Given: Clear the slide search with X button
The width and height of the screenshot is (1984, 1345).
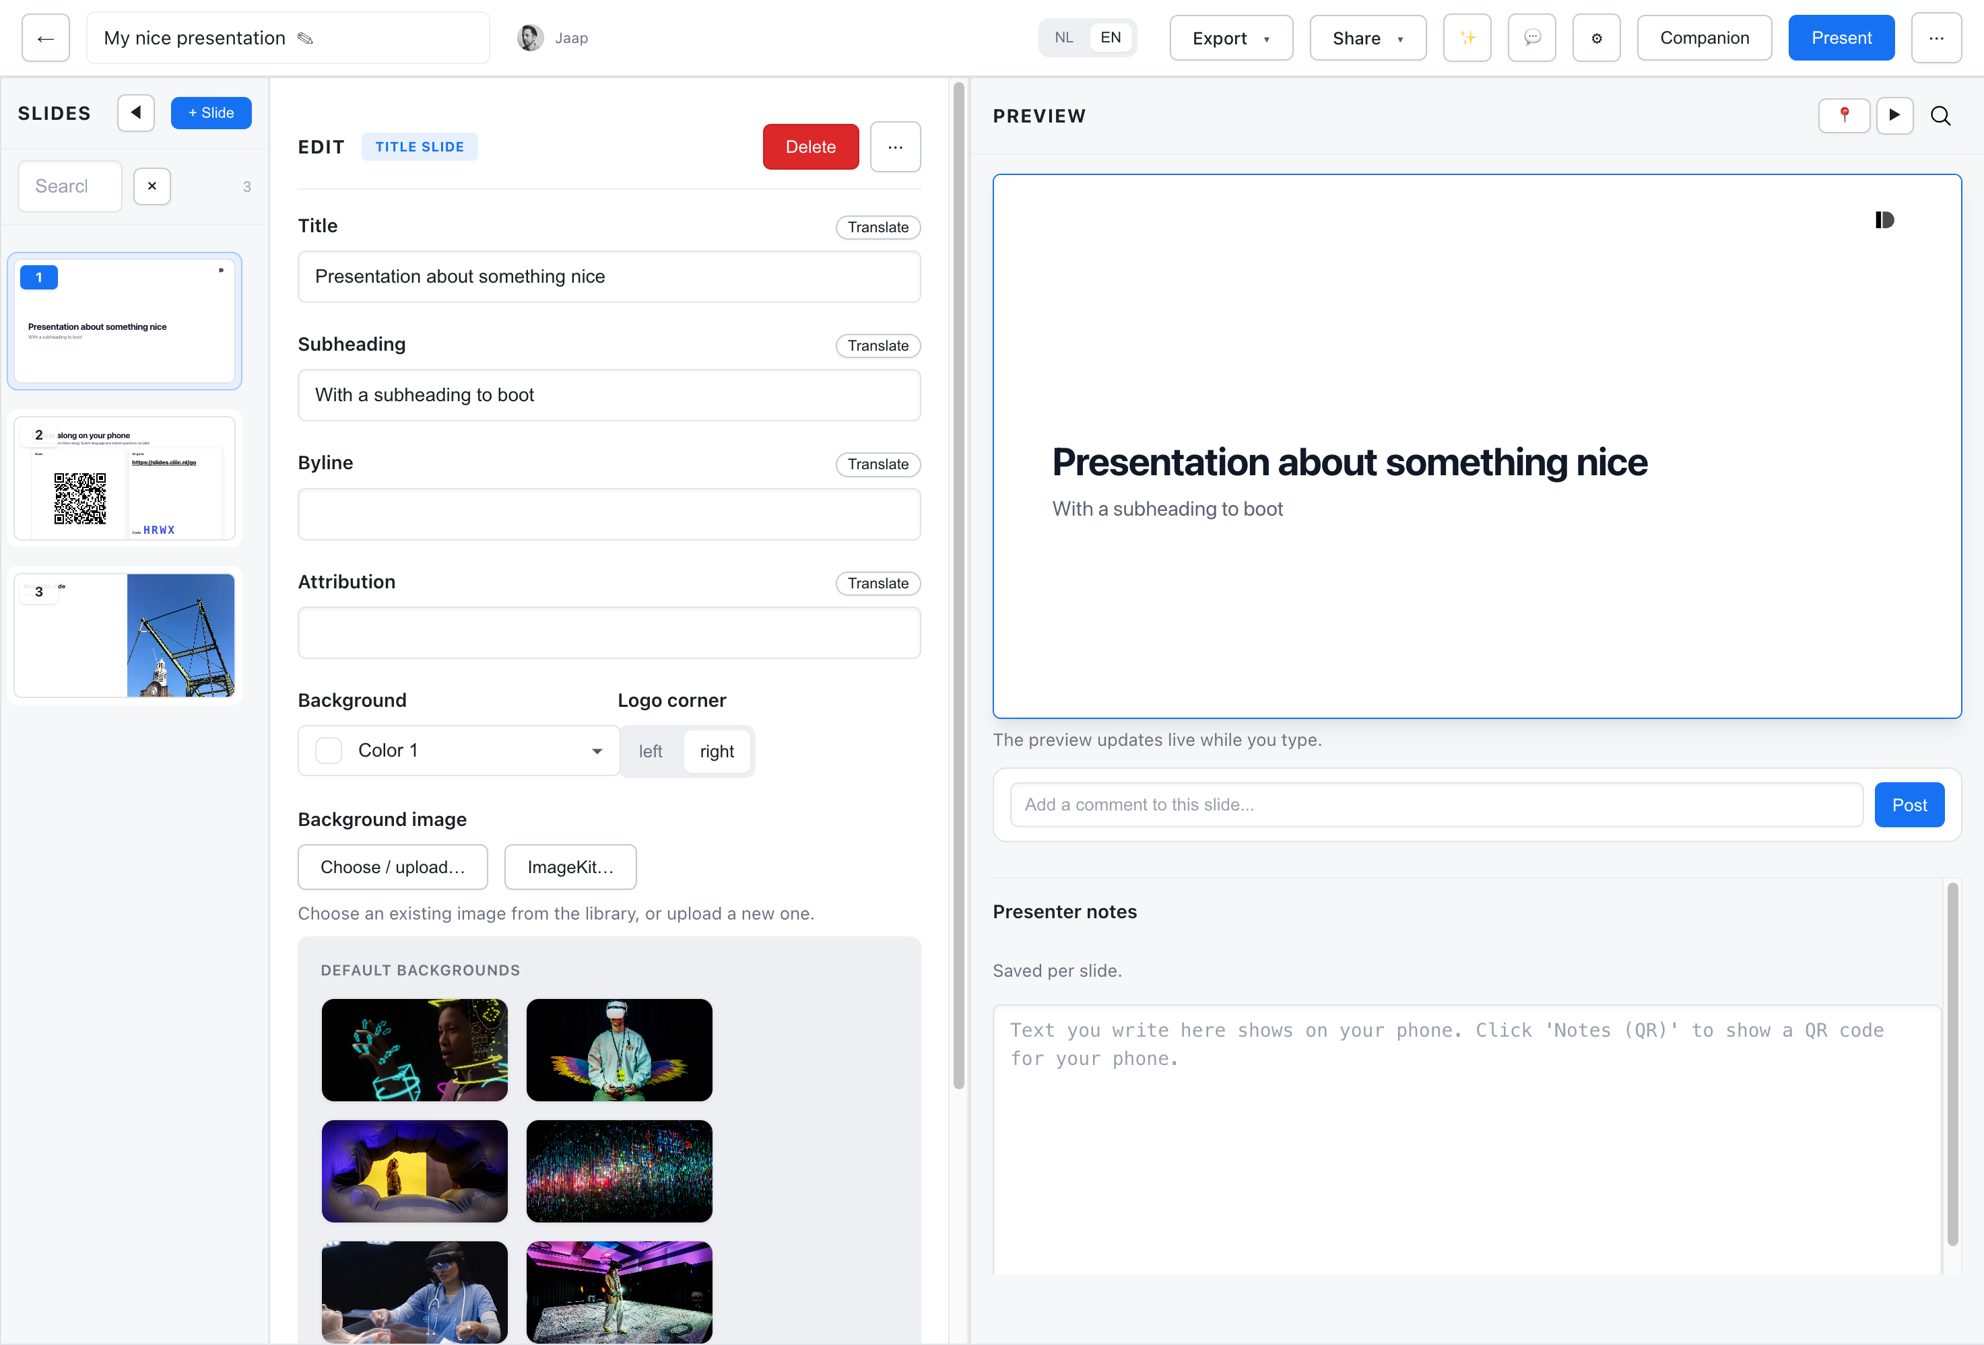Looking at the screenshot, I should 152,186.
